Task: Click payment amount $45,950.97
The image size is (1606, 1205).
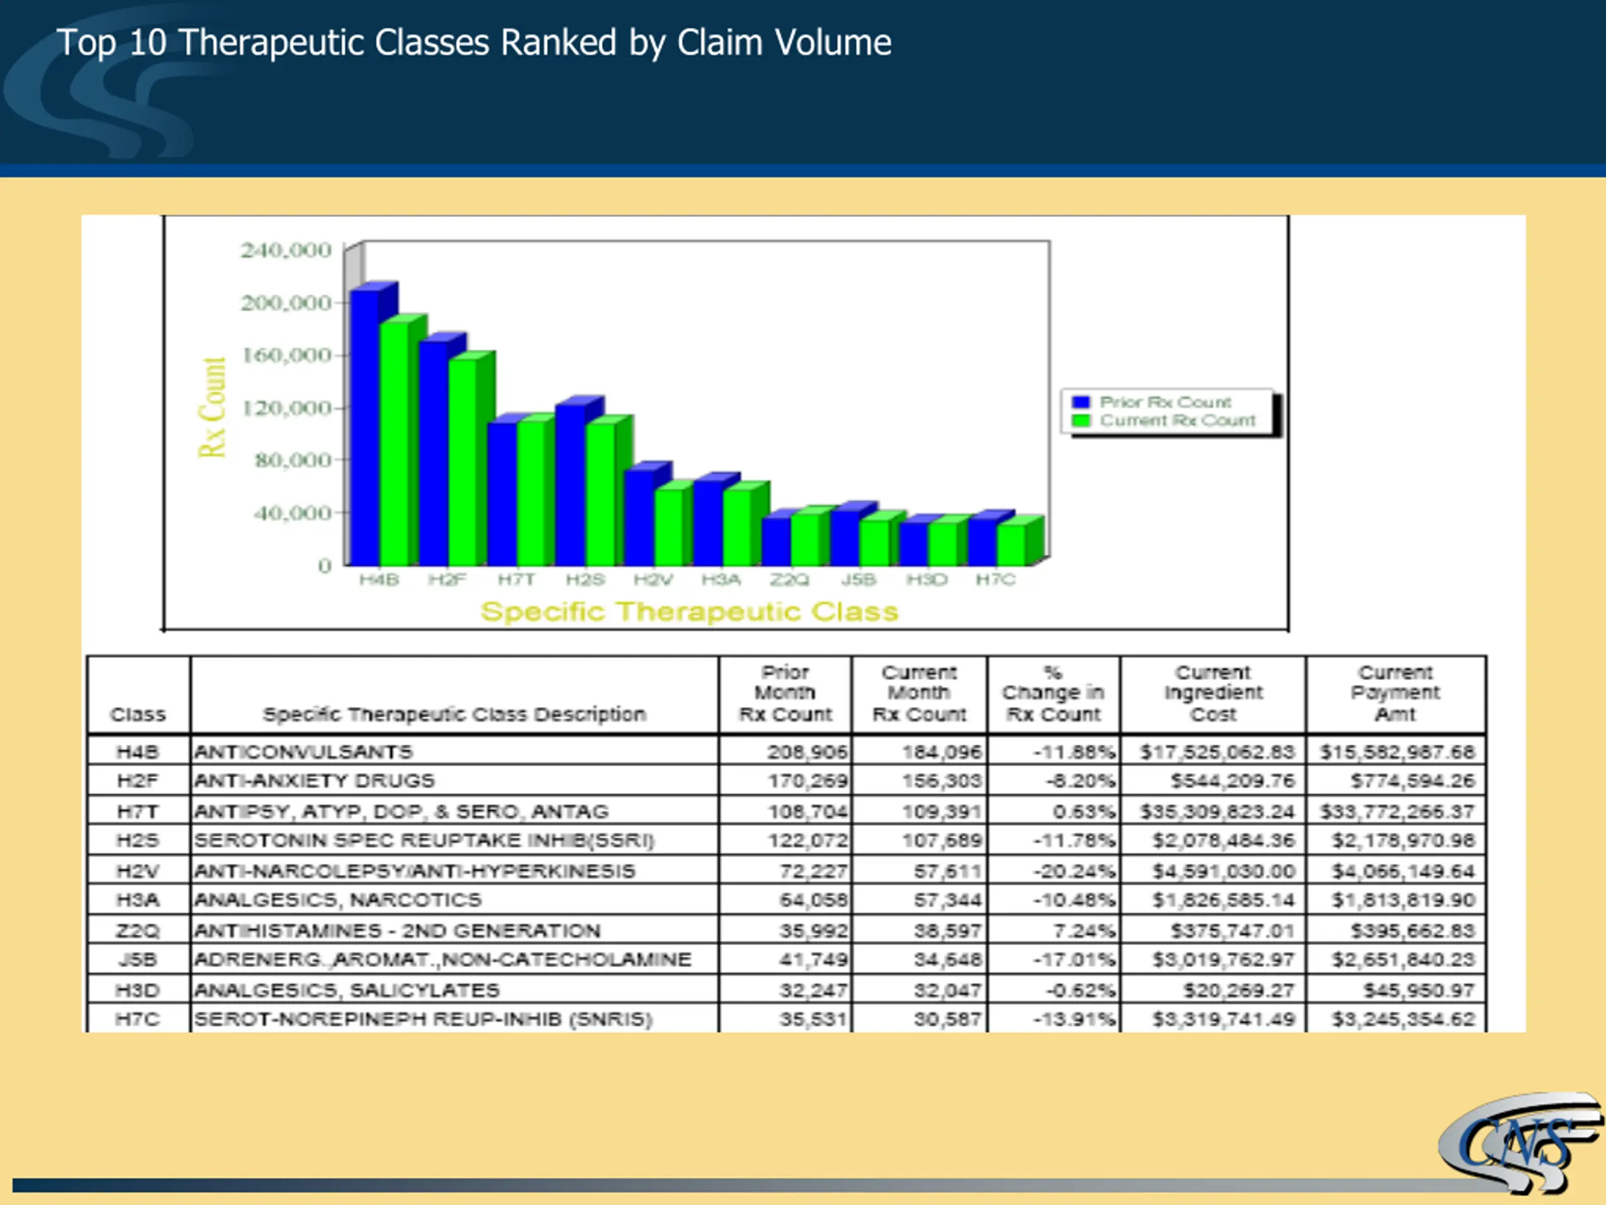Action: (x=1418, y=990)
